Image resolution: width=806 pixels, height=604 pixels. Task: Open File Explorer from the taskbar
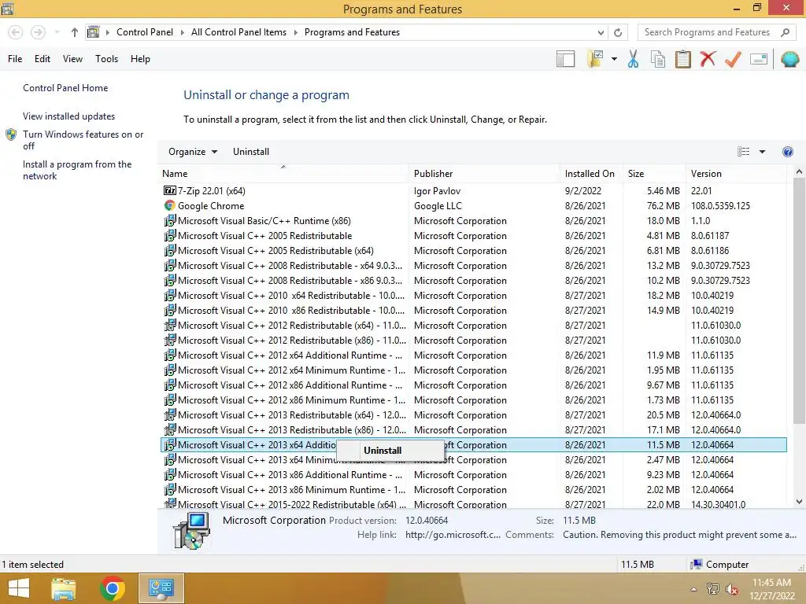tap(64, 588)
